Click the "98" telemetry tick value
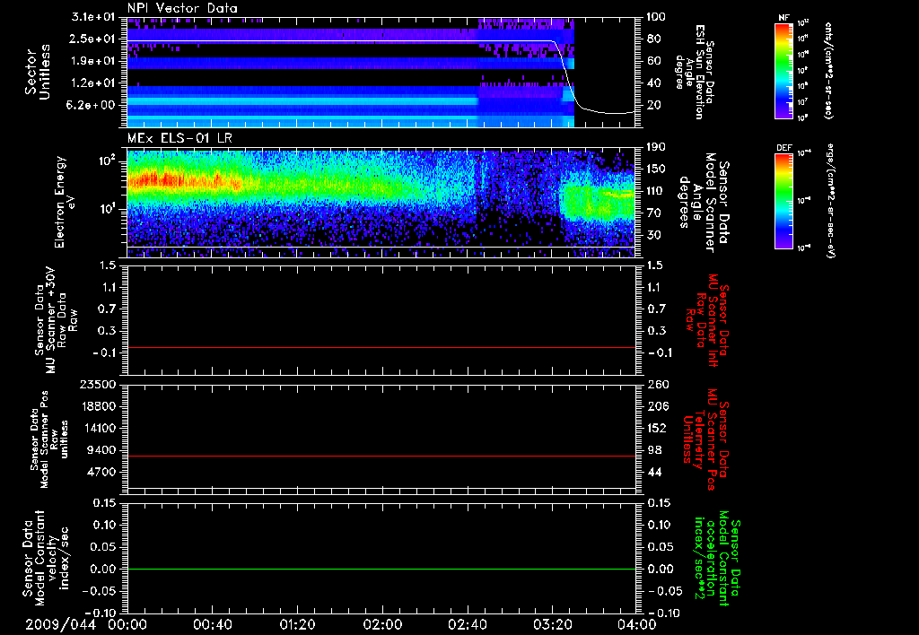This screenshot has height=635, width=919. coord(653,450)
